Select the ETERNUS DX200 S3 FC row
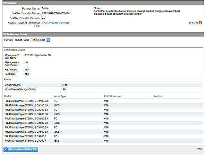This screenshot has height=155, width=208. pyautogui.click(x=103, y=110)
